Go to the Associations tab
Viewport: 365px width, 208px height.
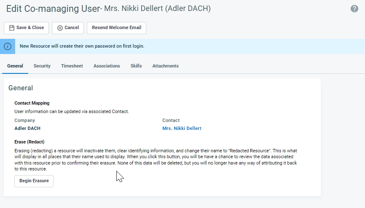coord(107,66)
